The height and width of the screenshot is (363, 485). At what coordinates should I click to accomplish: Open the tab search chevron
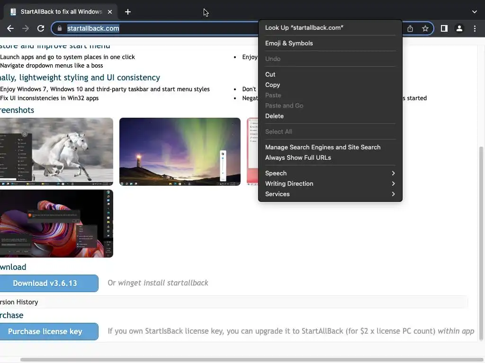click(474, 12)
